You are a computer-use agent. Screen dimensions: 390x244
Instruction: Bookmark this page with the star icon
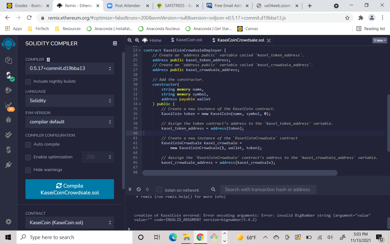[x=347, y=18]
